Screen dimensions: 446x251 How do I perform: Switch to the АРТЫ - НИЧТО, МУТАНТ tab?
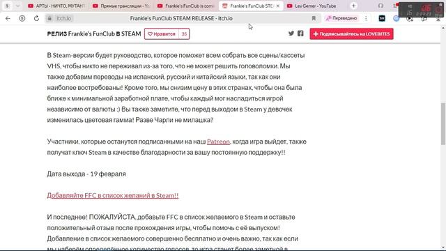pos(56,6)
